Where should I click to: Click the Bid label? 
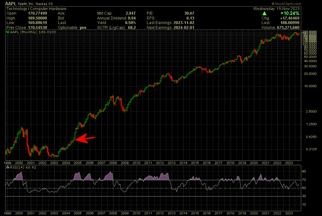pos(61,18)
